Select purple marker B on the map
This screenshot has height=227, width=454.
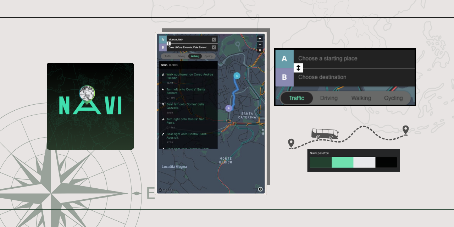click(x=229, y=108)
